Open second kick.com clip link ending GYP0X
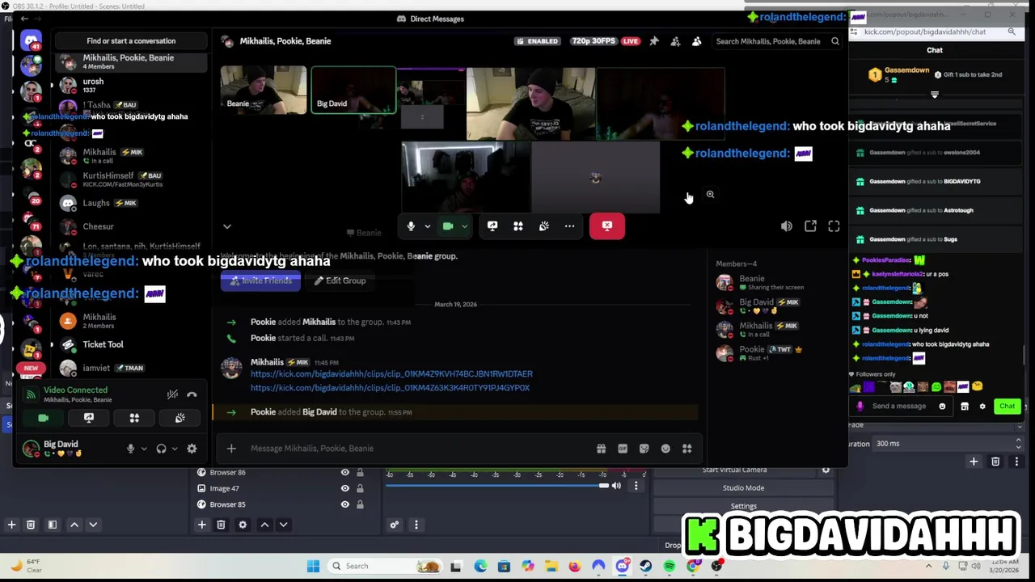Image resolution: width=1035 pixels, height=582 pixels. [x=390, y=388]
